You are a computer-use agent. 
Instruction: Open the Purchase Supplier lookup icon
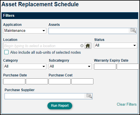point(89,96)
